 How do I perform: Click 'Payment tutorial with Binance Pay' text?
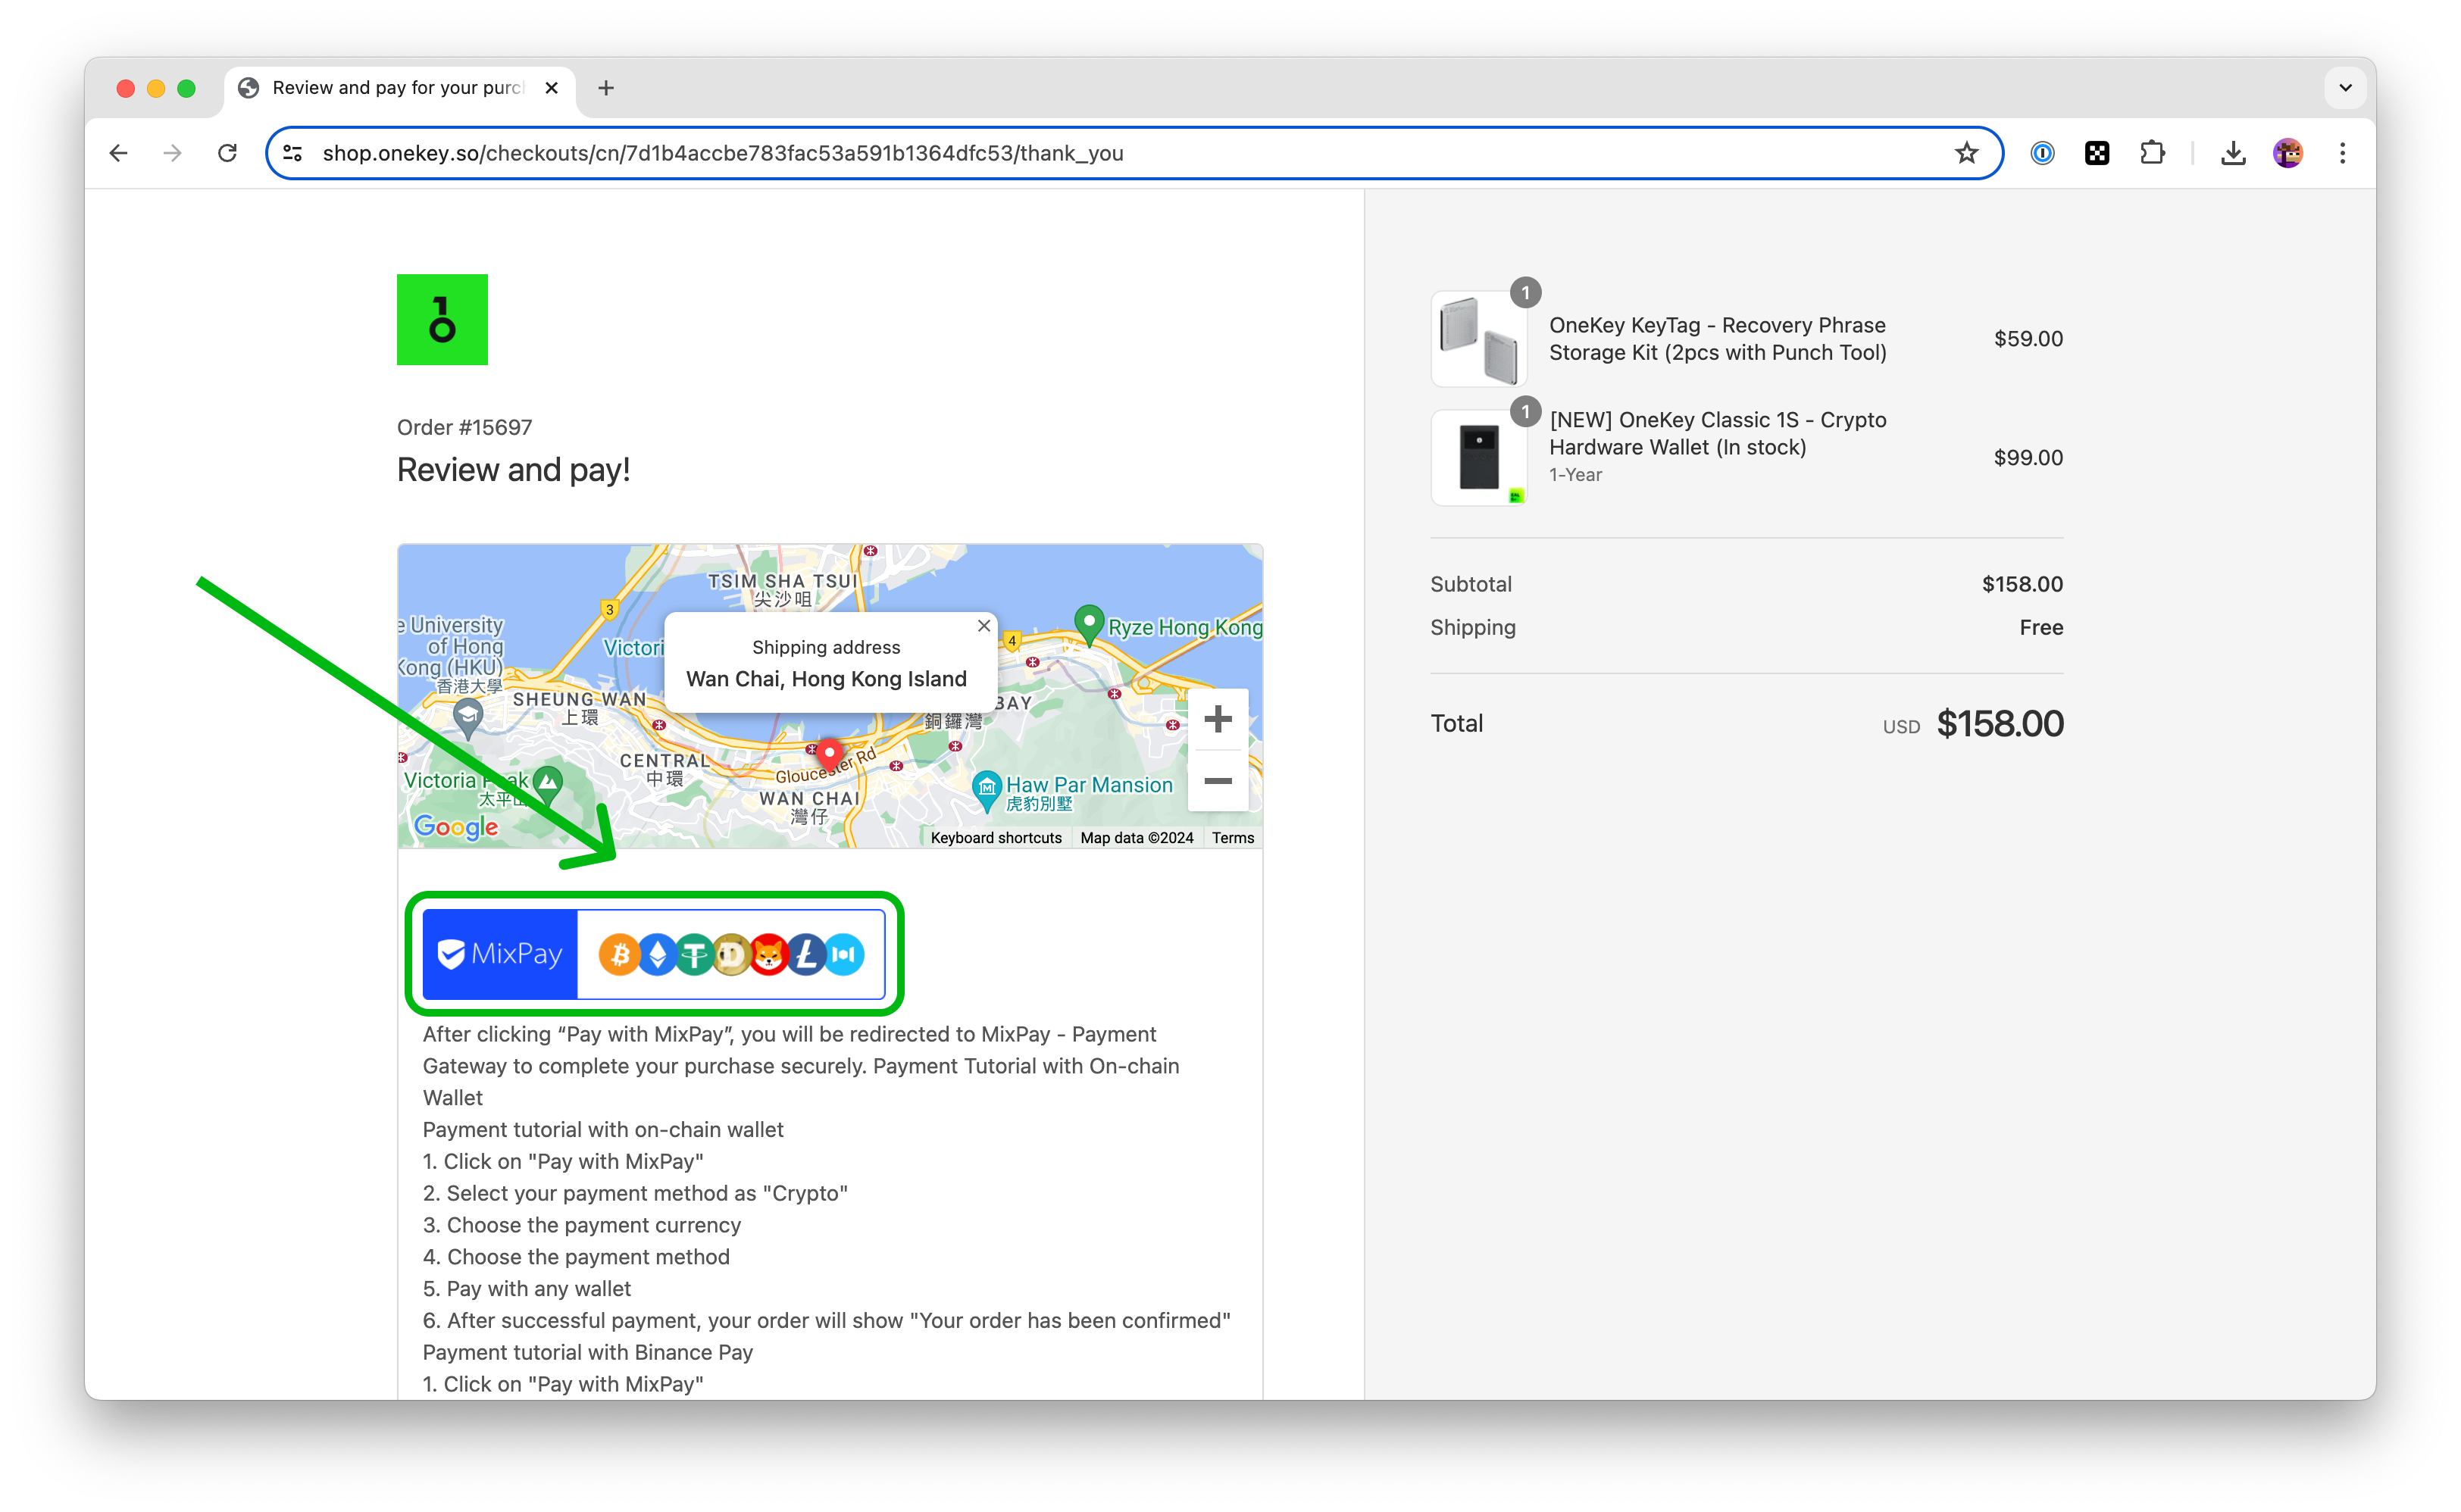pos(587,1352)
